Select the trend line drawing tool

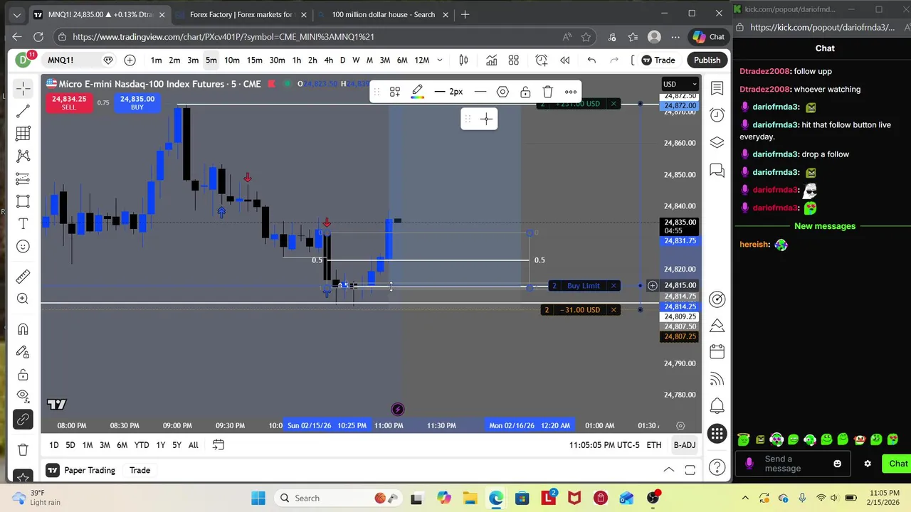coord(23,111)
